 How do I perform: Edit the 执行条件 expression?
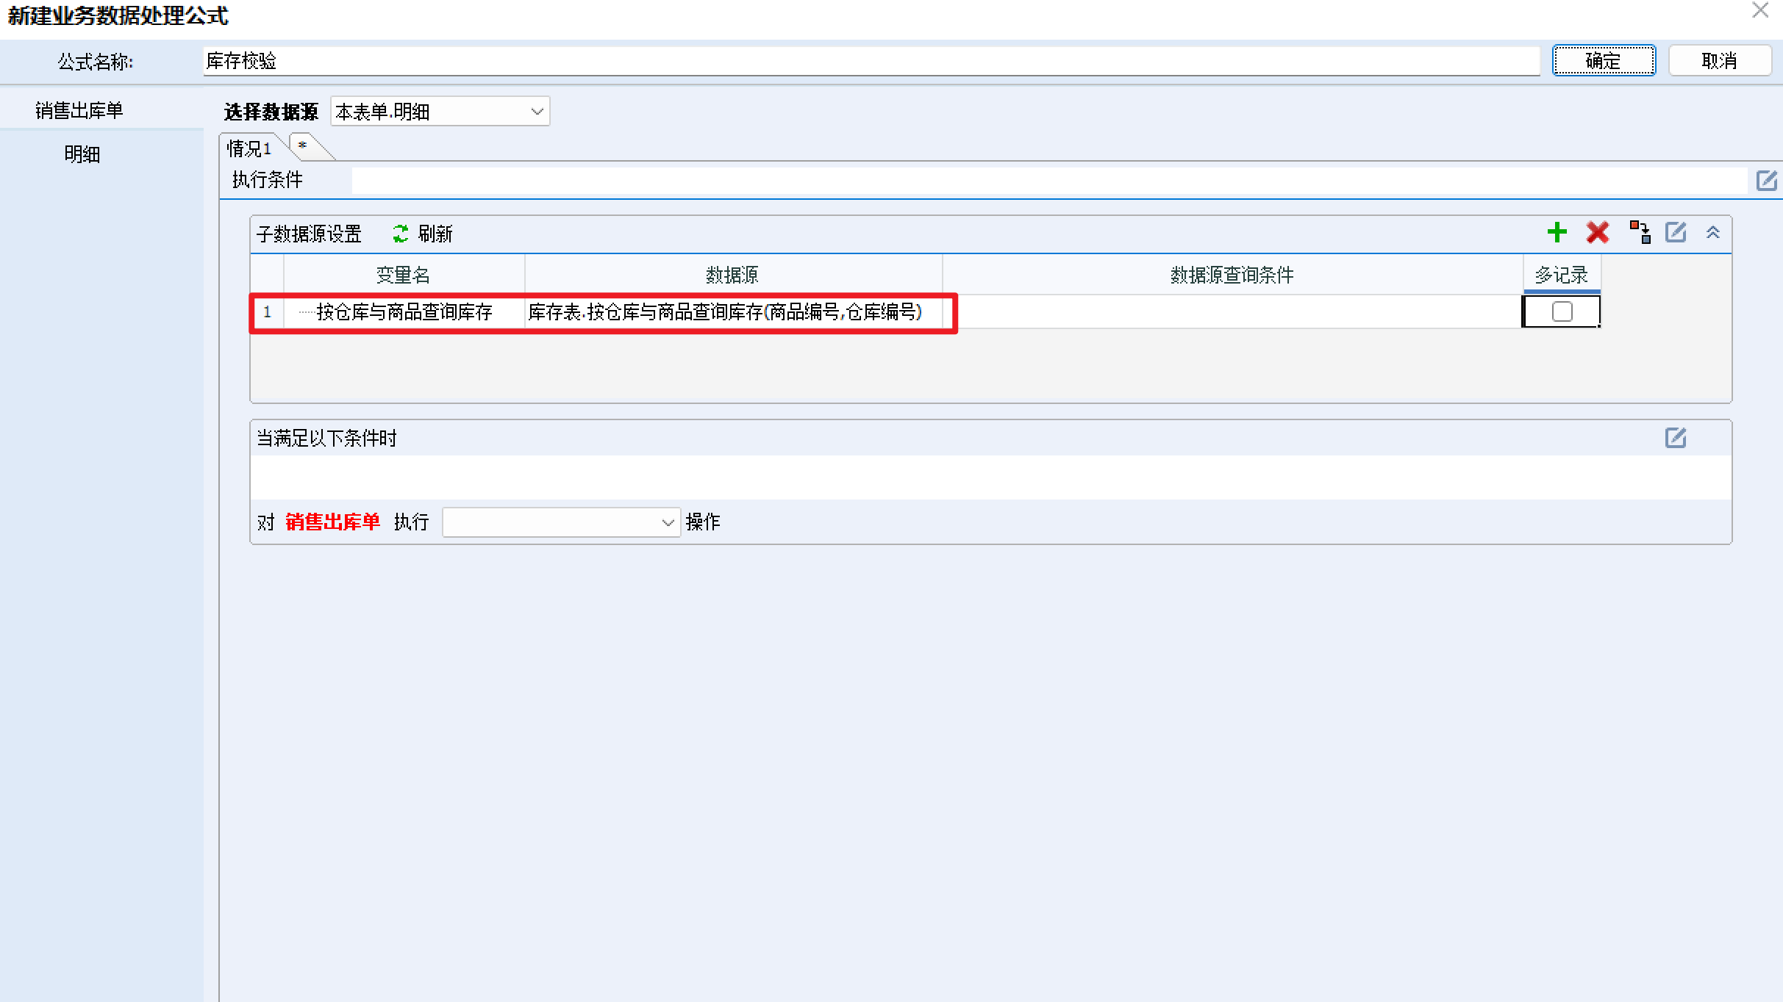[1766, 181]
